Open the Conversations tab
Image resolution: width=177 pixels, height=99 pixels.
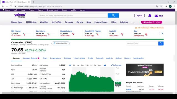click(x=55, y=58)
